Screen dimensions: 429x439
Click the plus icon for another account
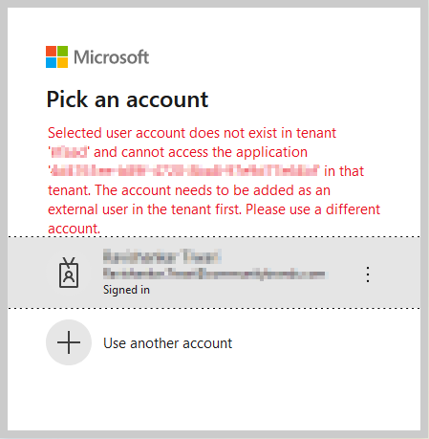click(69, 342)
